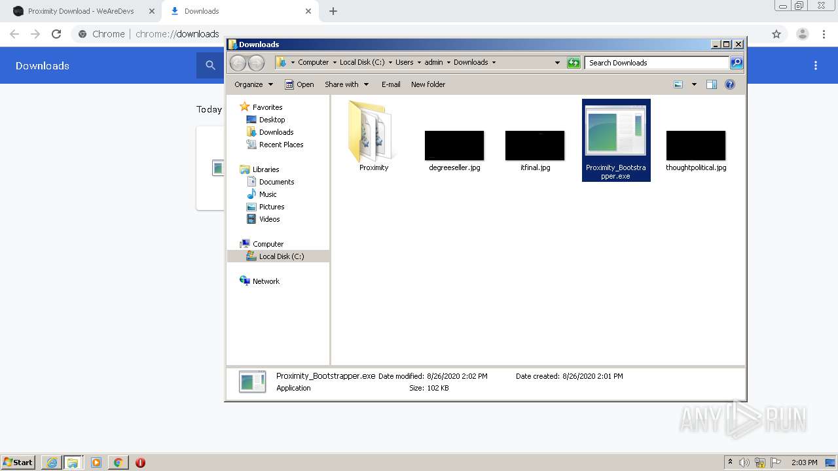Create a New folder
The height and width of the screenshot is (471, 838).
(428, 84)
